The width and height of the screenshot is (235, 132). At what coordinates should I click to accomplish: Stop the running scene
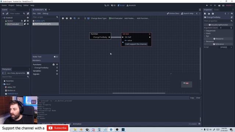pyautogui.click(x=215, y=5)
